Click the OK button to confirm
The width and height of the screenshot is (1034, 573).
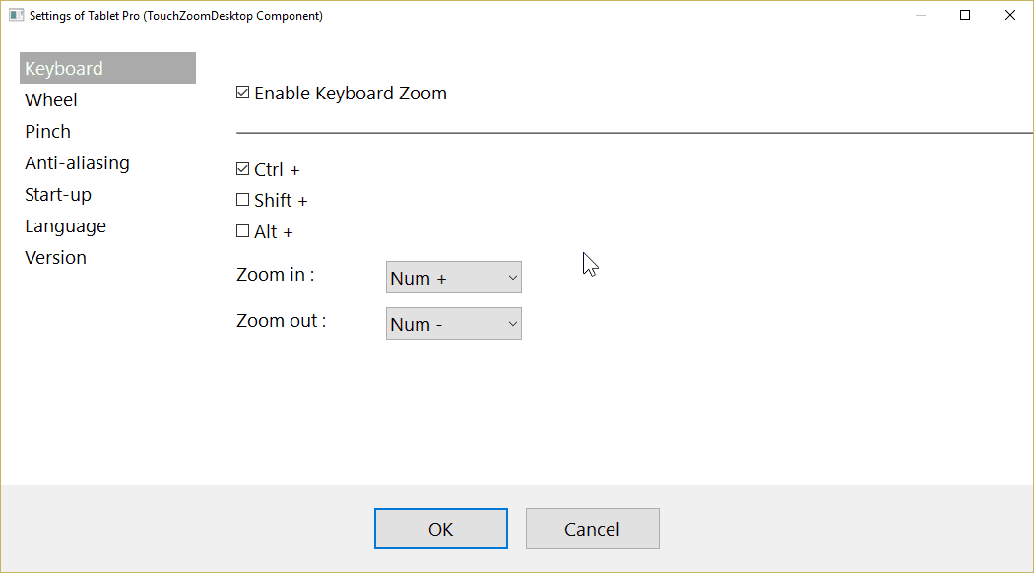[x=440, y=529]
